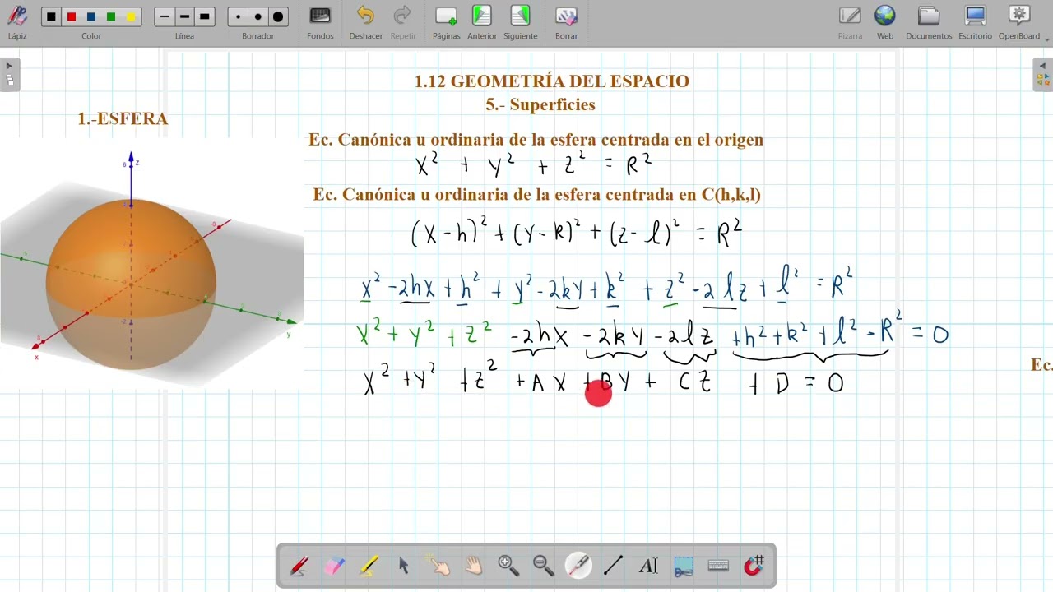Select the zoom in magnifier tool
This screenshot has height=592, width=1053.
tap(508, 566)
